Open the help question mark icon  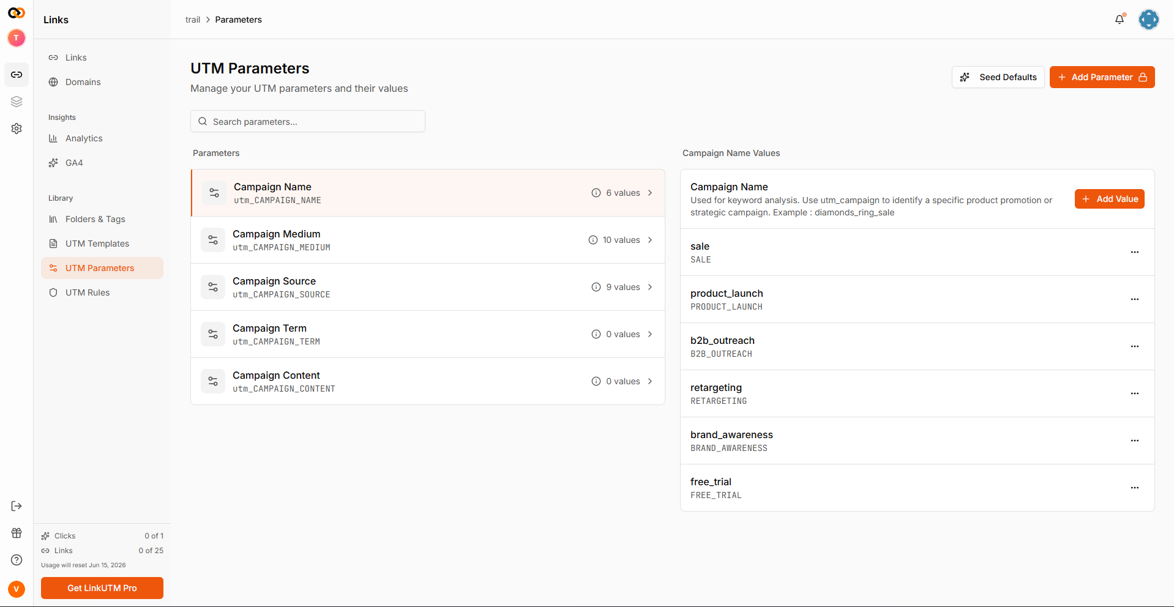(x=17, y=560)
